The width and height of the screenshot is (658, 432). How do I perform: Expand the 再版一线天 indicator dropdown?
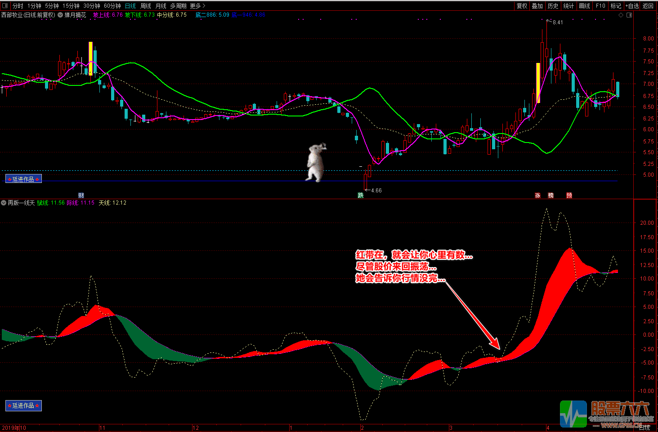coord(4,203)
